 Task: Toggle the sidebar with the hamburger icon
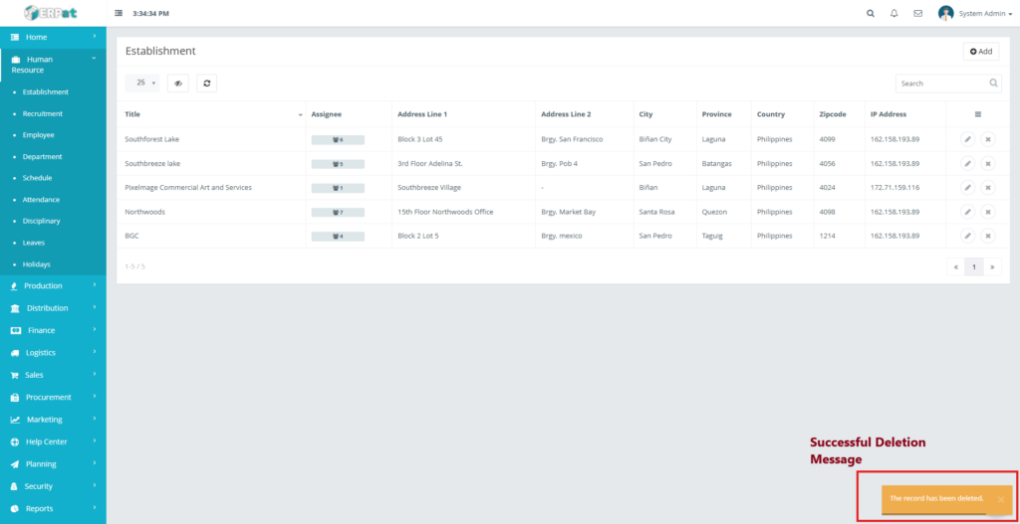(120, 14)
